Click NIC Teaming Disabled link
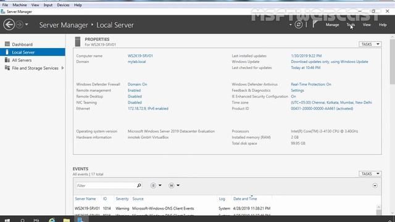This screenshot has height=222, width=395. (x=135, y=102)
